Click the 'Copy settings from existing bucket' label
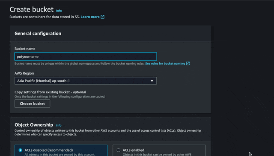Screen dimensions: 274x156 (50, 92)
